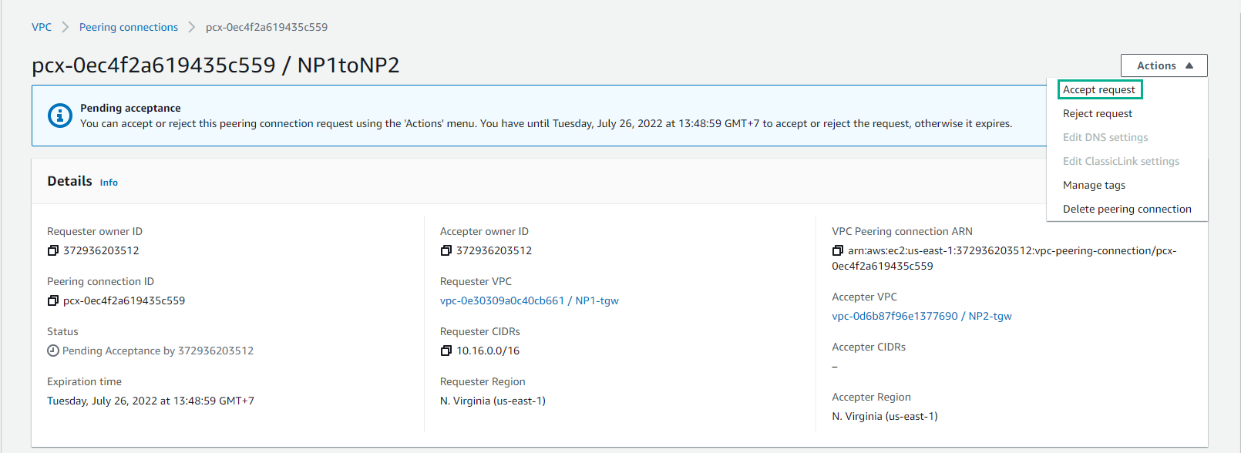Open Manage tags from Actions menu

(1094, 185)
